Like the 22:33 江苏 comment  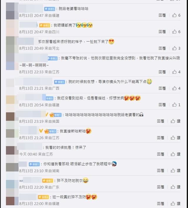[x=176, y=72]
